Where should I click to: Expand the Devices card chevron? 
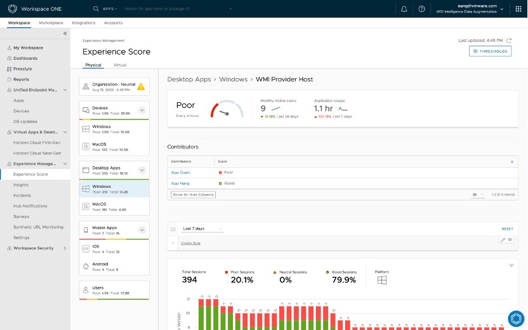(142, 110)
